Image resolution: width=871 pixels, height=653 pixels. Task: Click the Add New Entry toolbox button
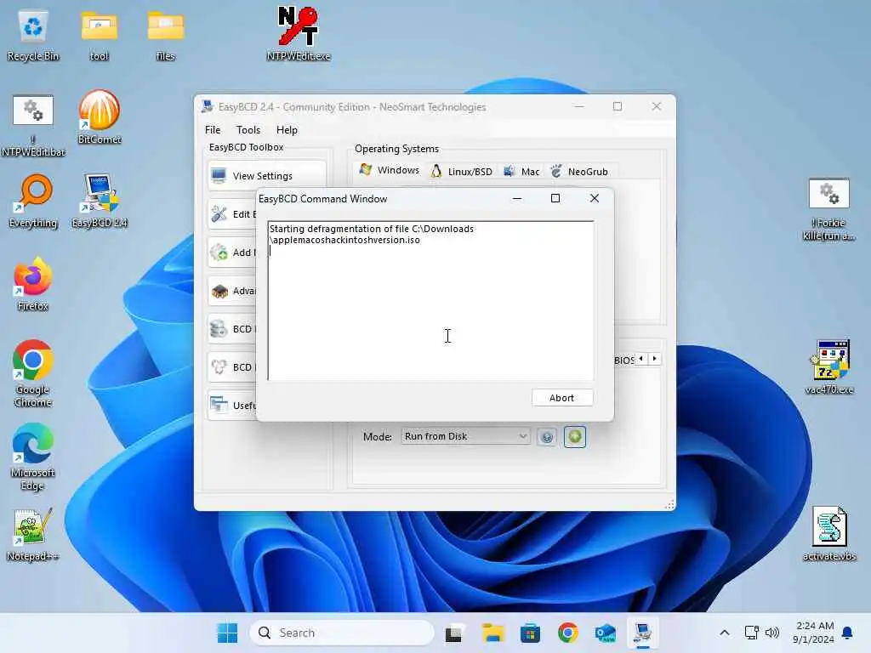[232, 253]
